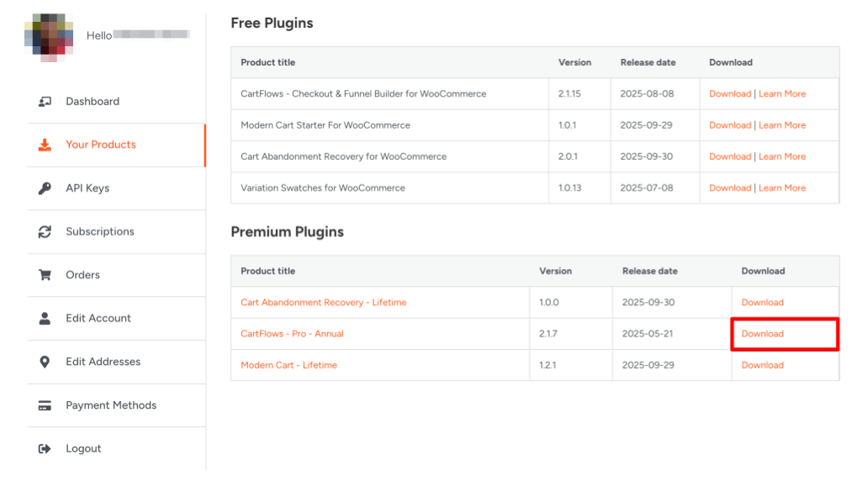Click the Edit Addresses map pin icon
The image size is (867, 492).
pos(45,362)
